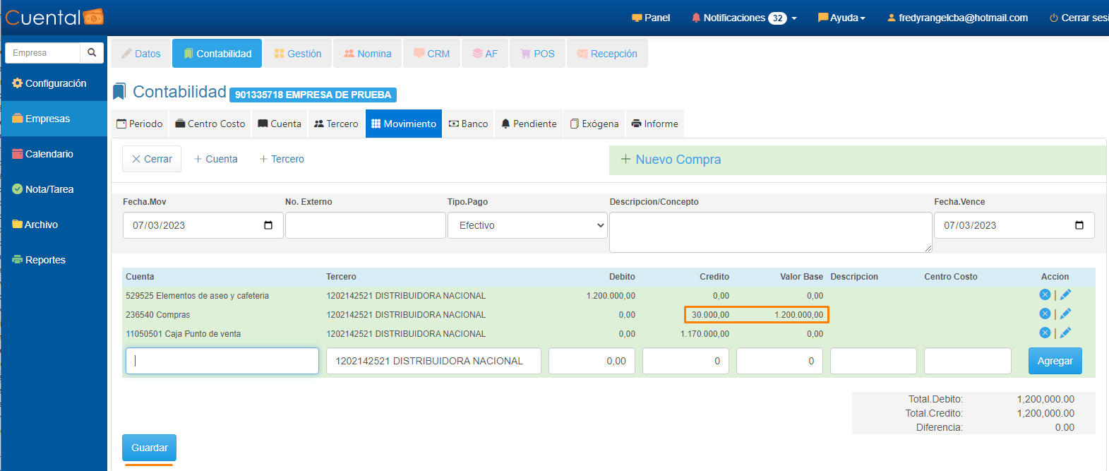This screenshot has height=471, width=1109.
Task: Edit the 236540 Compras row with pencil
Action: coord(1065,314)
